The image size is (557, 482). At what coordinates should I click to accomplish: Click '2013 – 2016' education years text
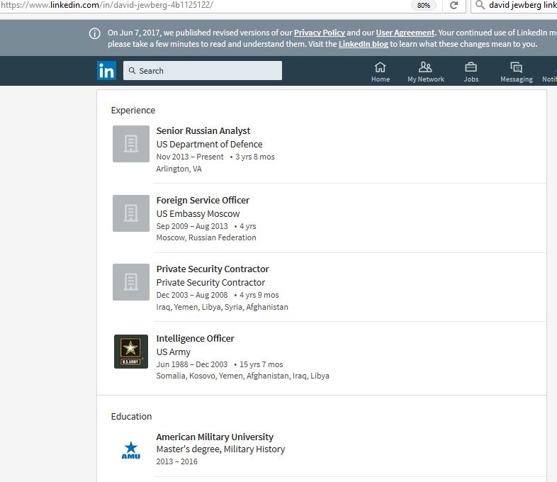pyautogui.click(x=176, y=461)
